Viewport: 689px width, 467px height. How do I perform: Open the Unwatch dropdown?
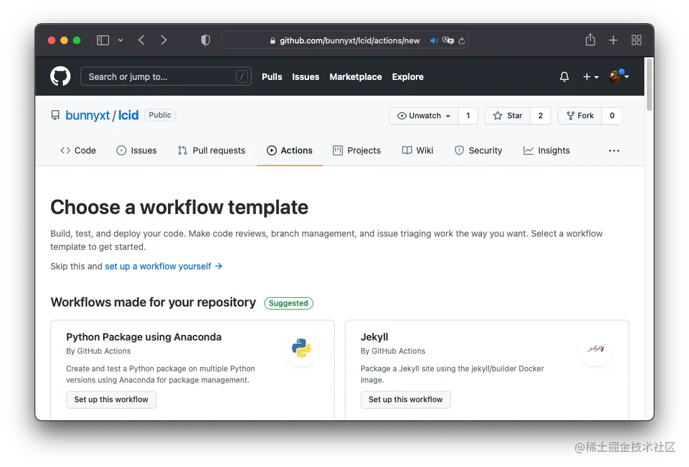(x=423, y=116)
